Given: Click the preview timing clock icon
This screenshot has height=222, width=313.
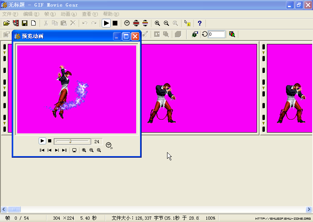Looking at the screenshot, I should [x=109, y=146].
